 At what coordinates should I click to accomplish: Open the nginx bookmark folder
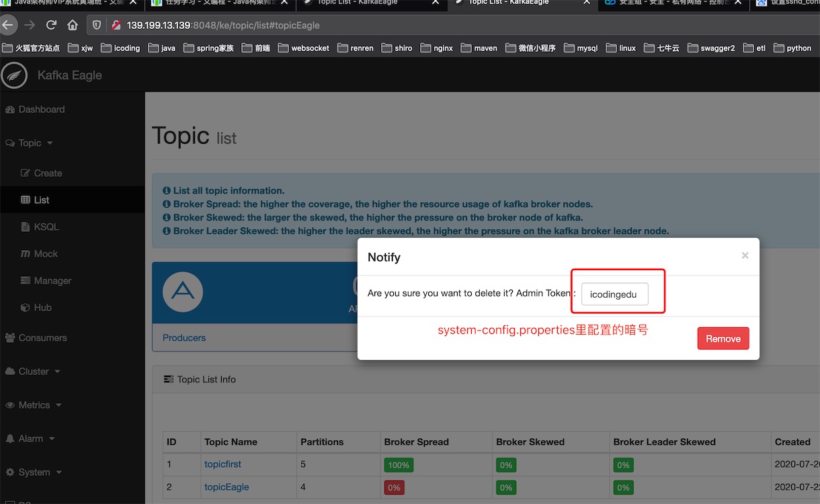(436, 48)
